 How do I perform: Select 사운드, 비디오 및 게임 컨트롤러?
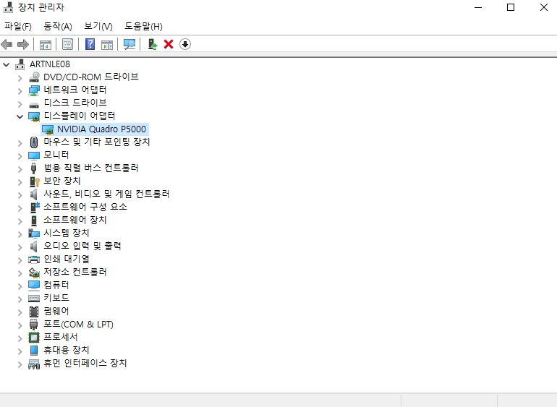point(106,194)
